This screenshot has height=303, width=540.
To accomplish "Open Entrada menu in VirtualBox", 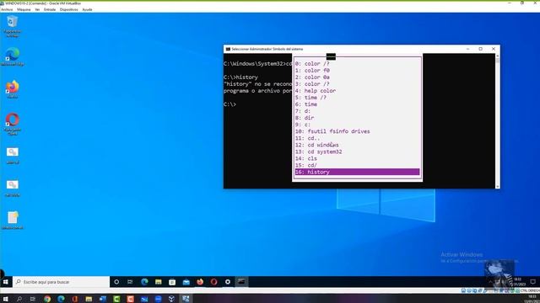I will pos(50,9).
